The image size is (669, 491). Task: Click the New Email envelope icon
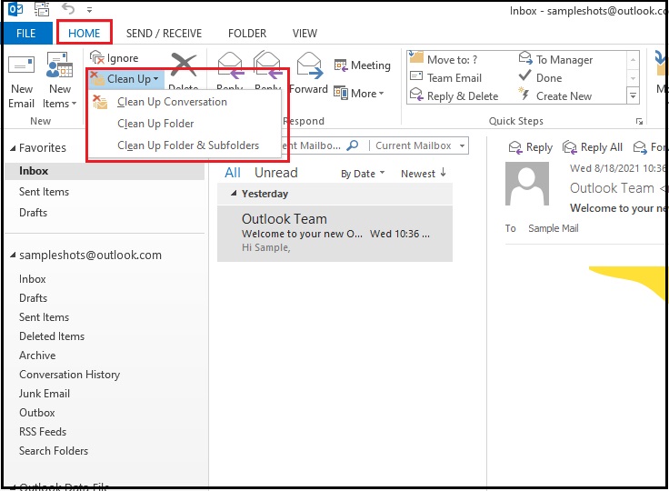[x=21, y=65]
